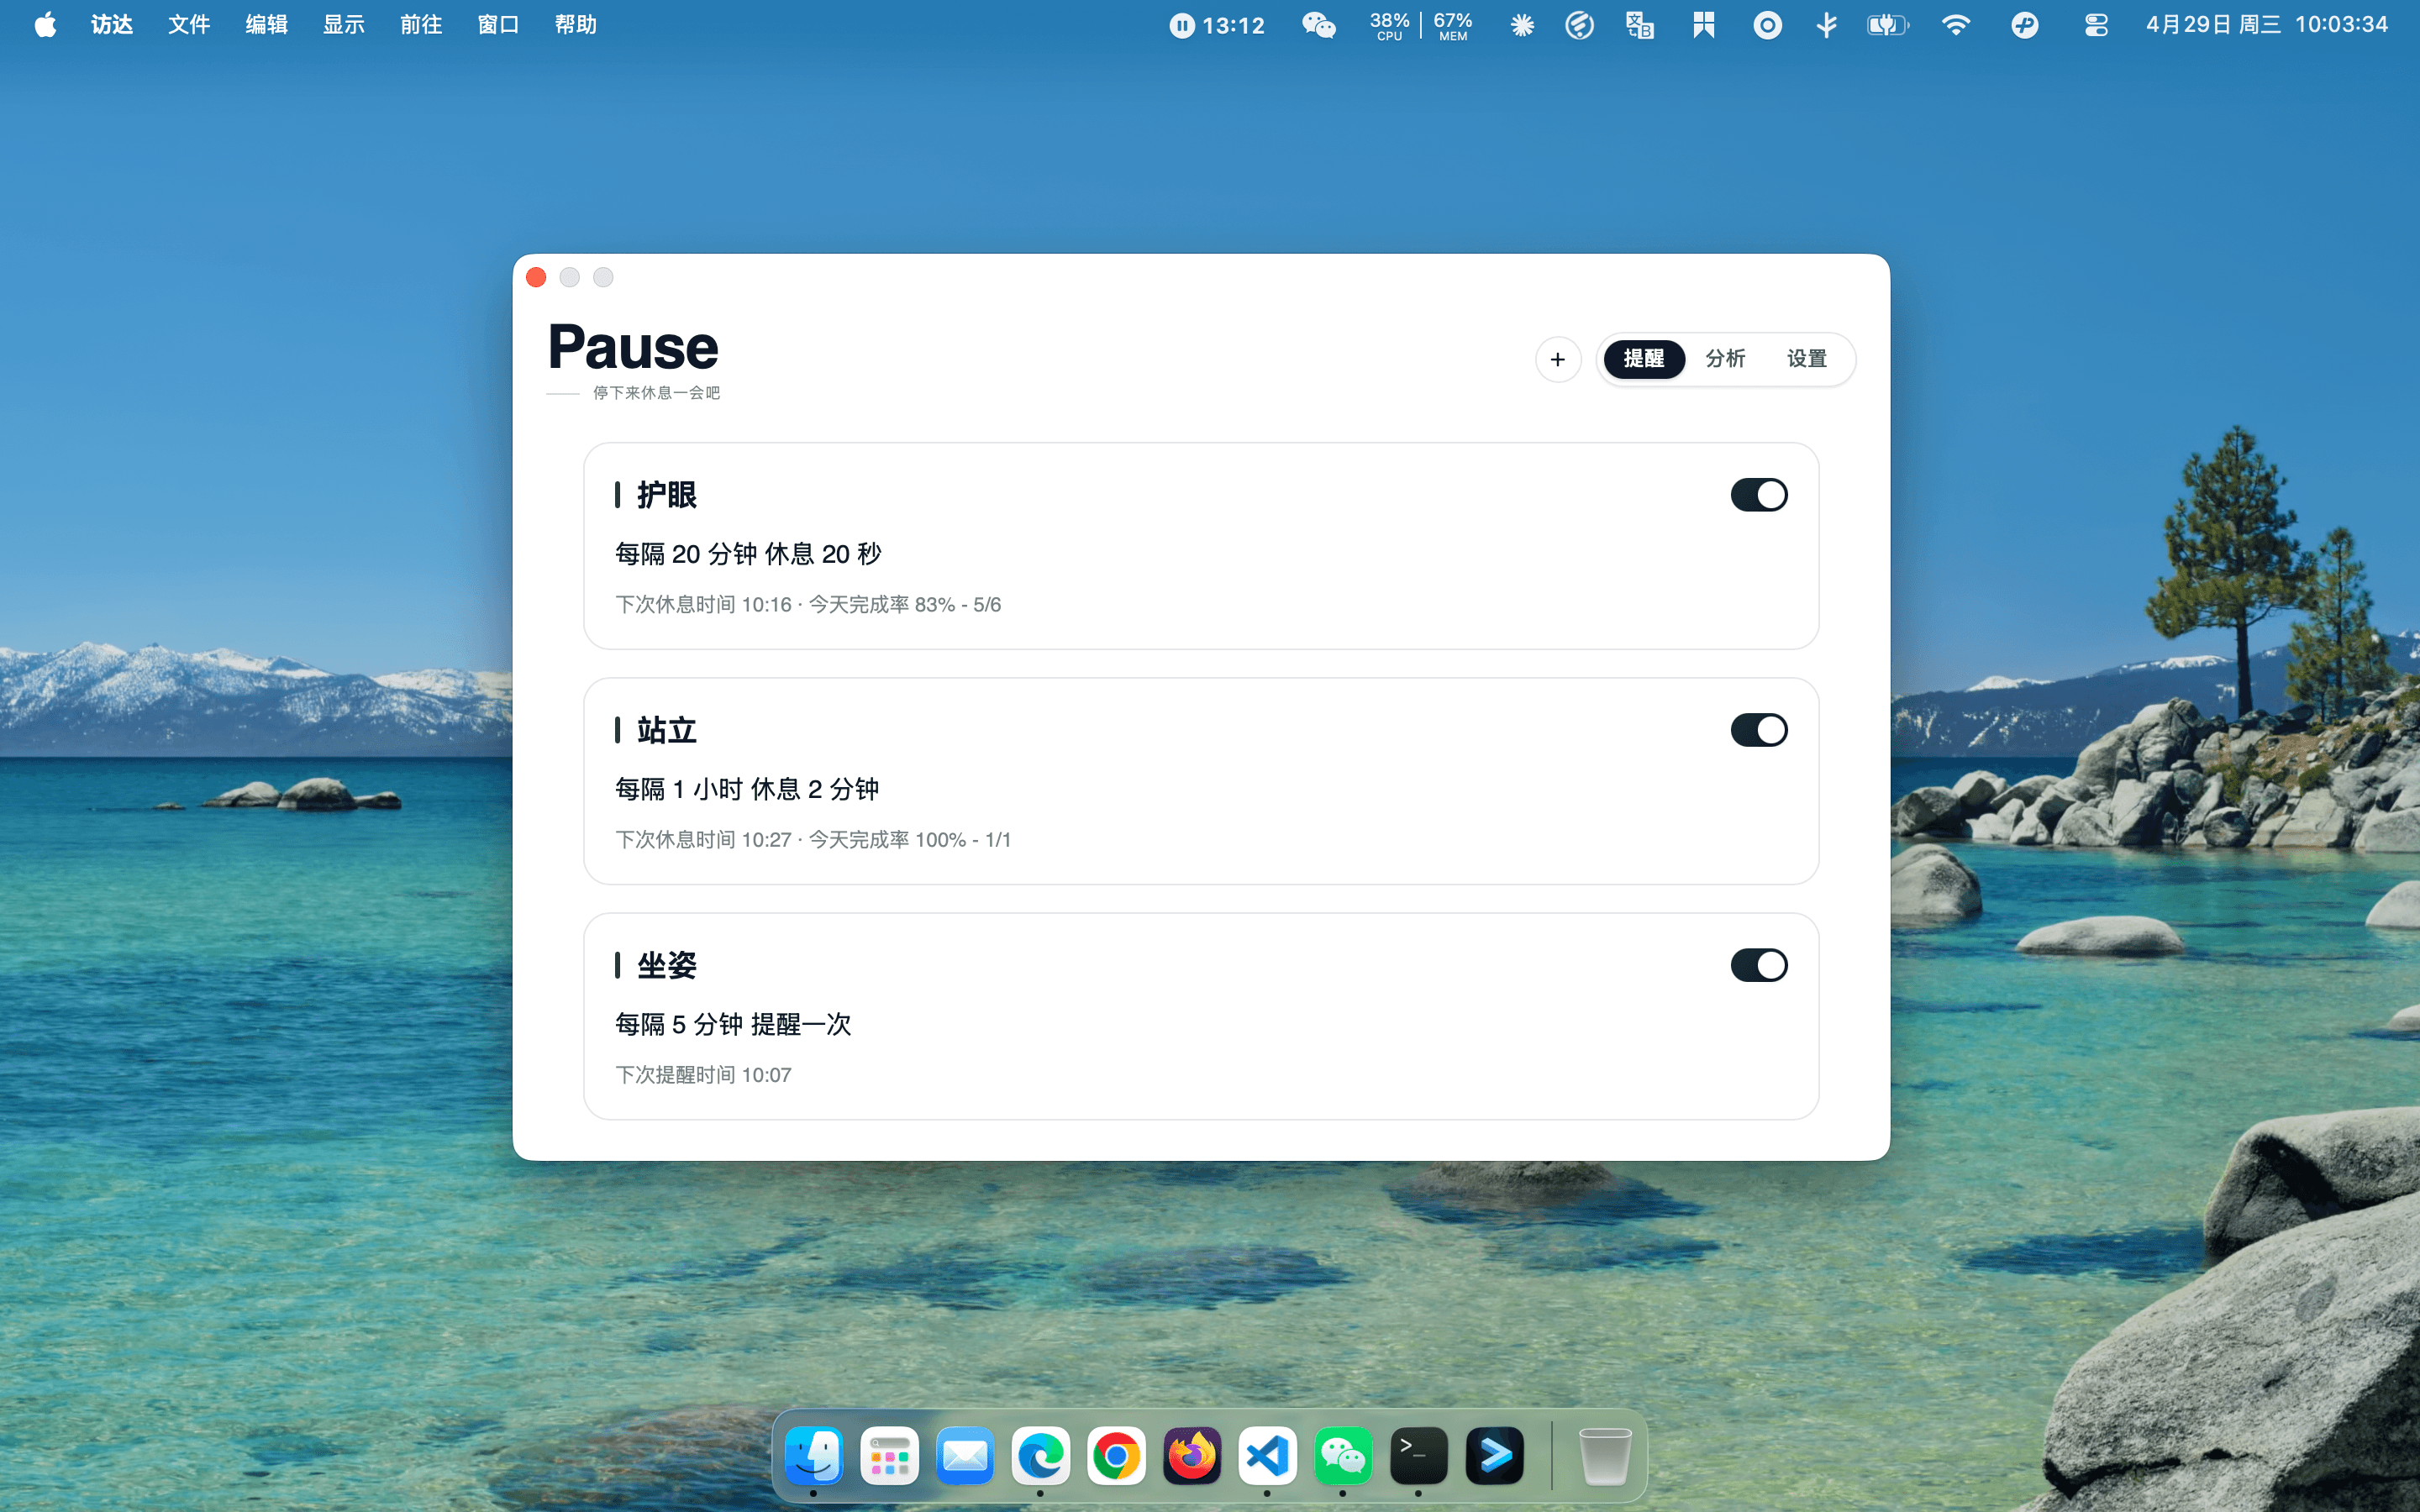Disable the 坐姿 reminder switch
Viewport: 2420px width, 1512px height.
coord(1758,965)
